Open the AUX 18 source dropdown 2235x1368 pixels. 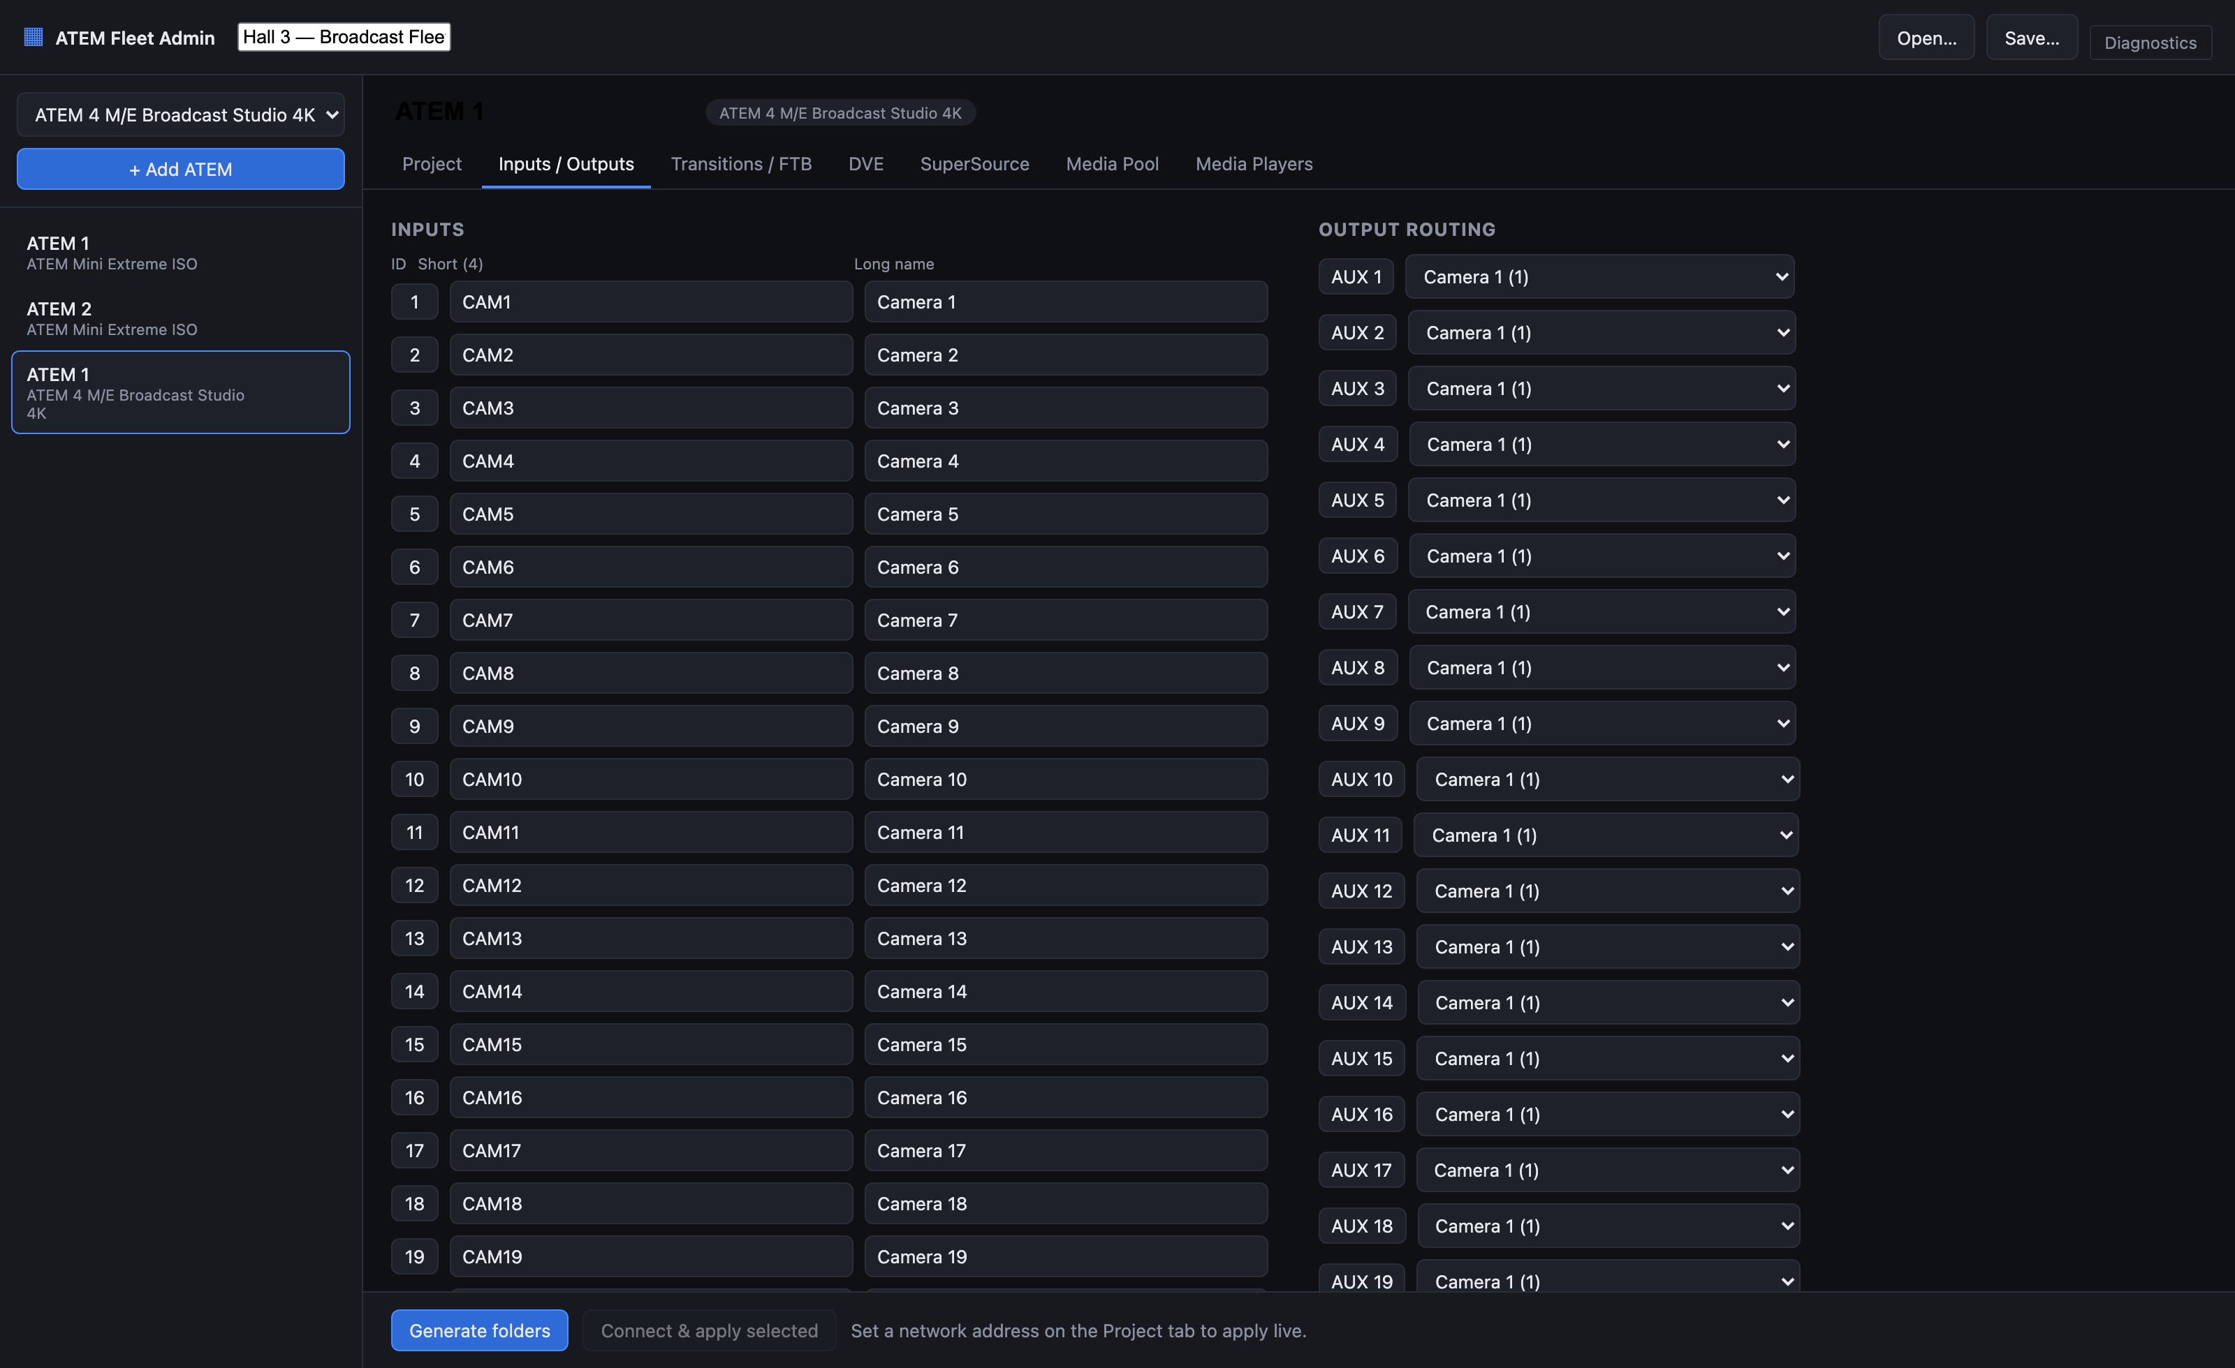point(1609,1226)
